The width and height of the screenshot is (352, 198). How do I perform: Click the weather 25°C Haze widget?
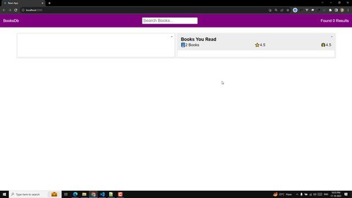point(282,194)
